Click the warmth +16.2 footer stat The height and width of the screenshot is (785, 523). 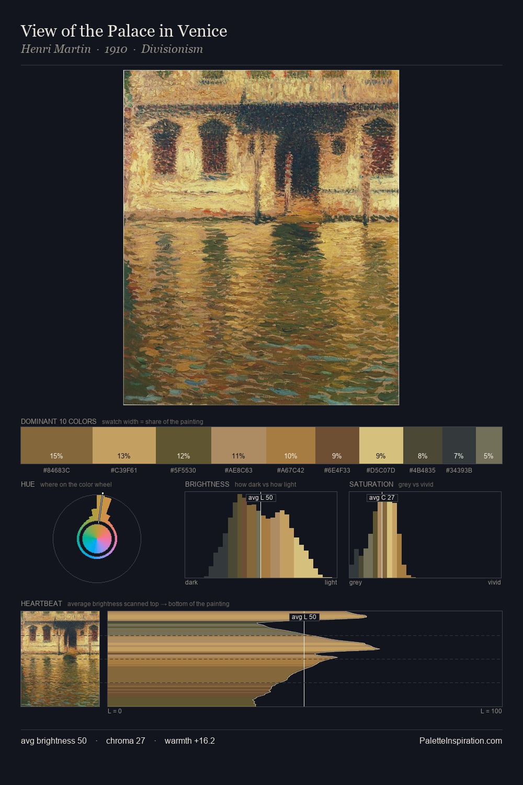coord(190,741)
